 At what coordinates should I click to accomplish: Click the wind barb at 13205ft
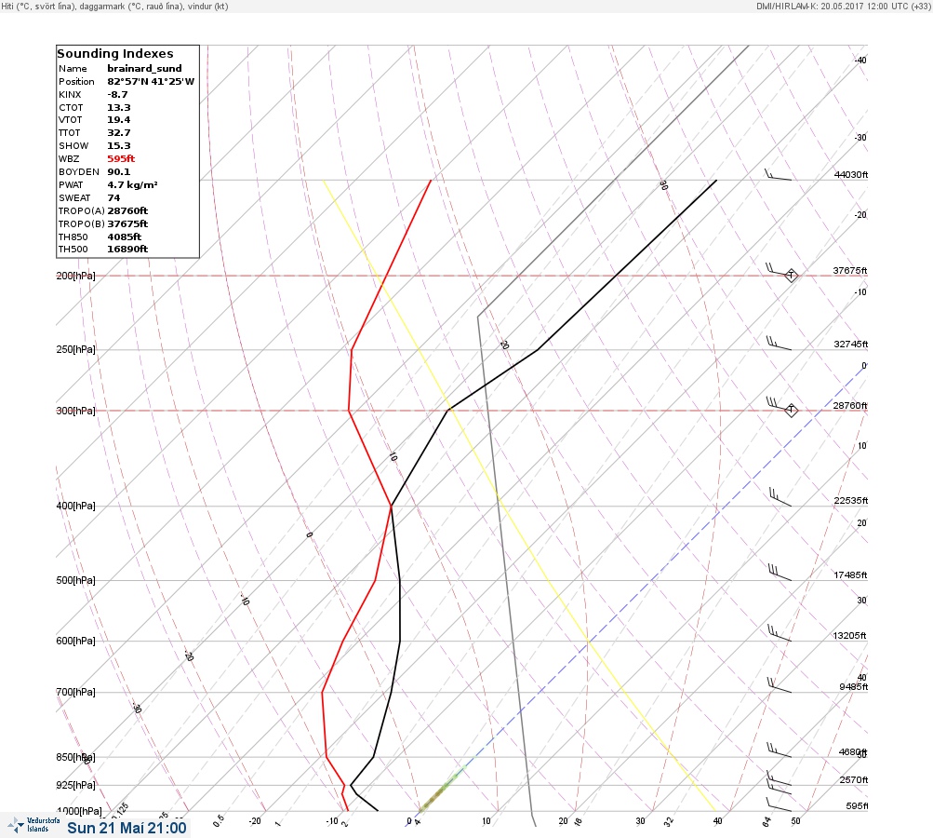780,633
